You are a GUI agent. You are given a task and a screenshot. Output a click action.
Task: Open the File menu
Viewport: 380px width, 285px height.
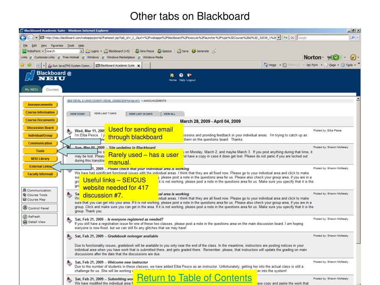tap(26, 46)
